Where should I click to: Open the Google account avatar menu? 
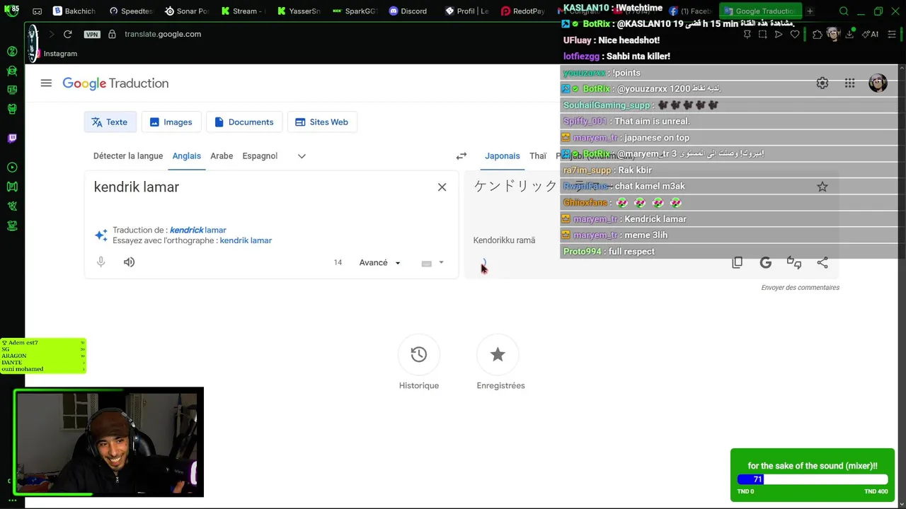(x=878, y=83)
